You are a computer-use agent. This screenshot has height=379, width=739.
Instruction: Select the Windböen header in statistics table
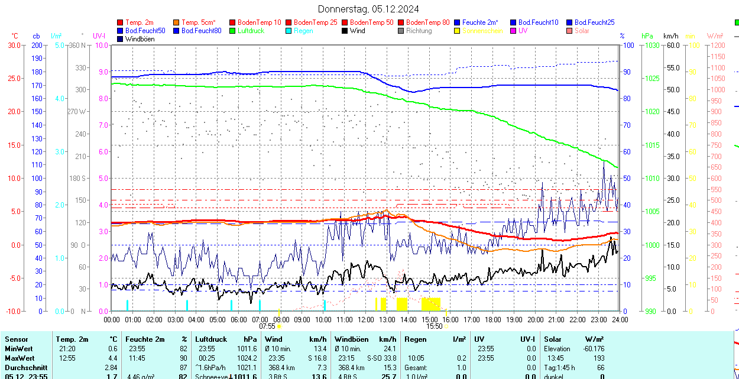point(351,339)
